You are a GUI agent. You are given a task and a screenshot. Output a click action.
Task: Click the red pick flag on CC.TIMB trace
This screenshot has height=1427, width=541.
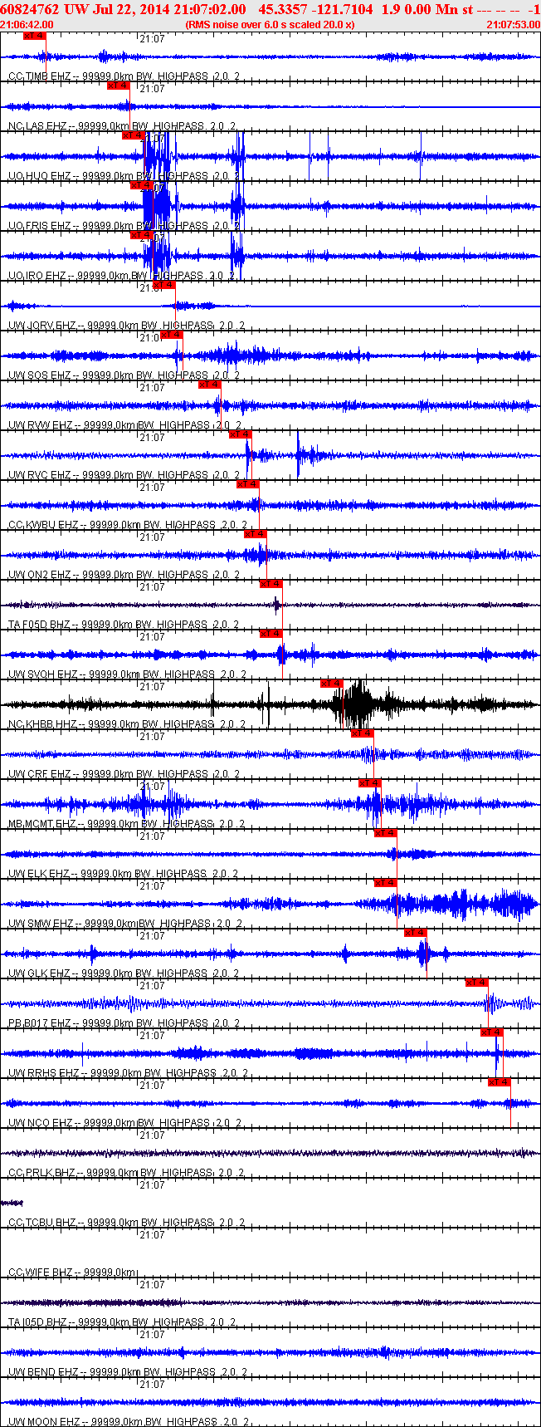coord(35,36)
